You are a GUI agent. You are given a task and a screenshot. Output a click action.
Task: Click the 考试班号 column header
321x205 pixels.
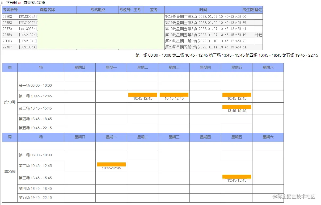point(10,10)
